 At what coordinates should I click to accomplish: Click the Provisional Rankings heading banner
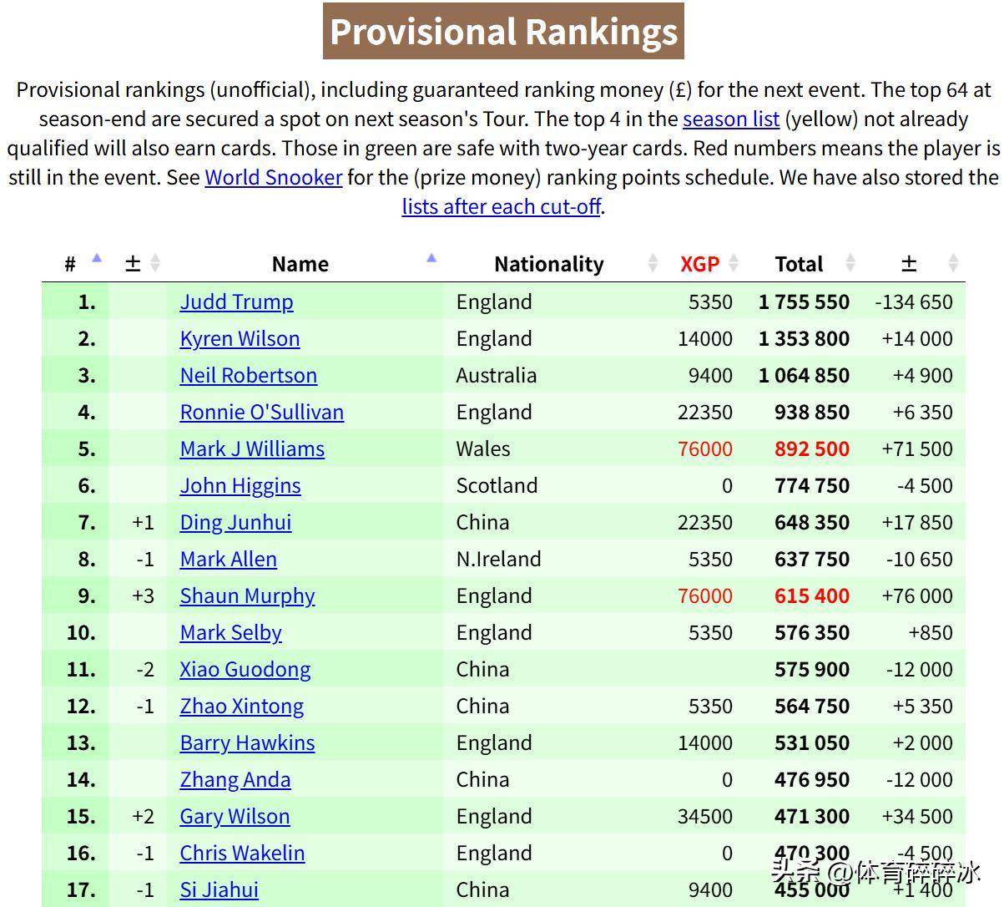503,32
